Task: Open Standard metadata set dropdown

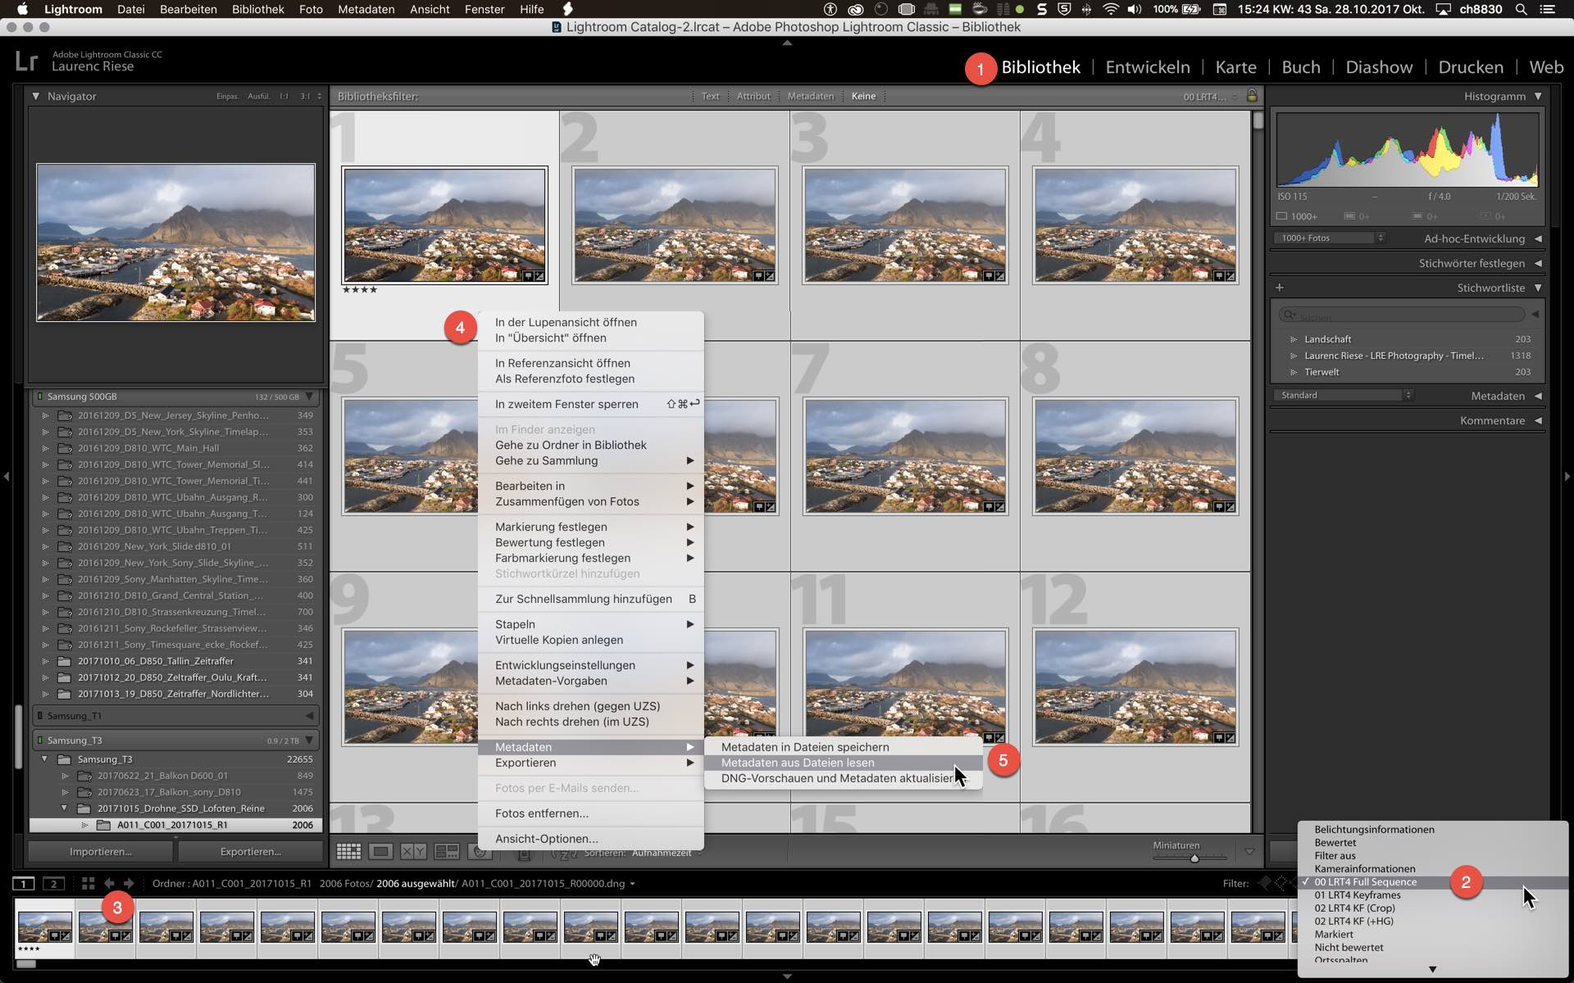Action: tap(1344, 395)
